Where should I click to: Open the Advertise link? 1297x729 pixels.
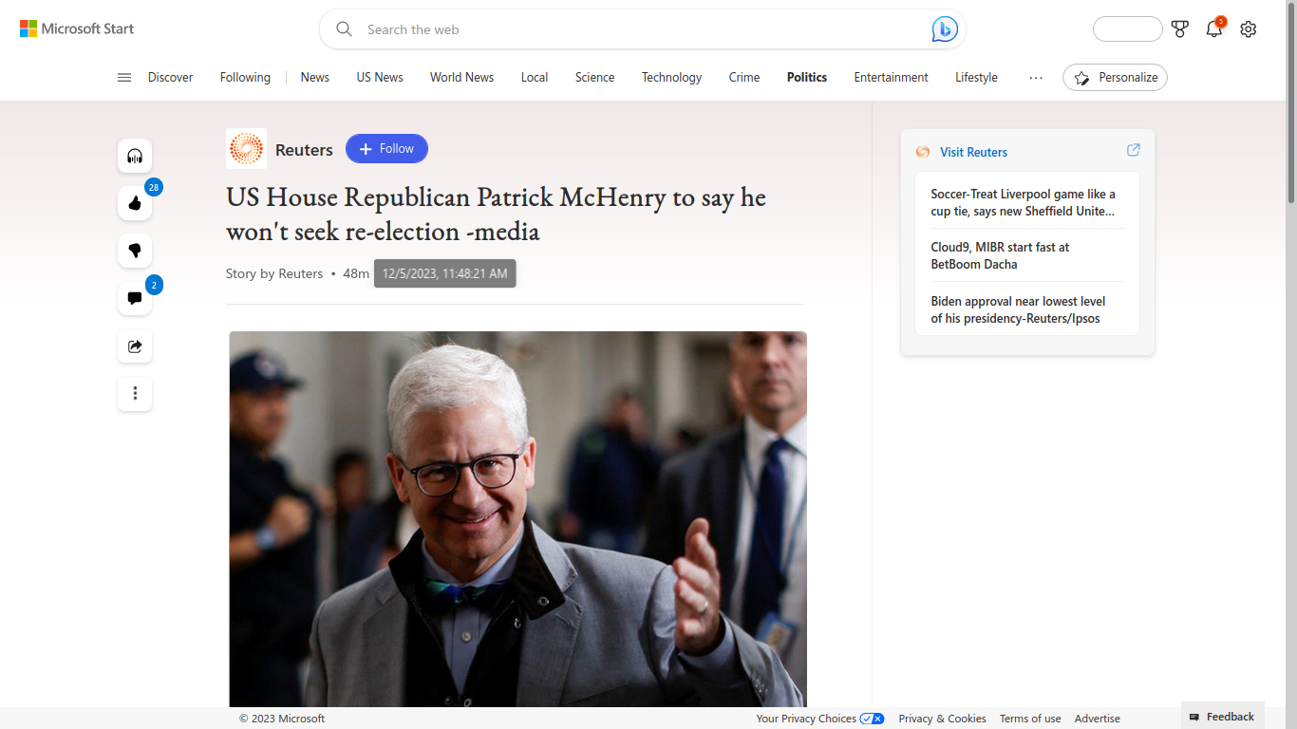click(1098, 719)
